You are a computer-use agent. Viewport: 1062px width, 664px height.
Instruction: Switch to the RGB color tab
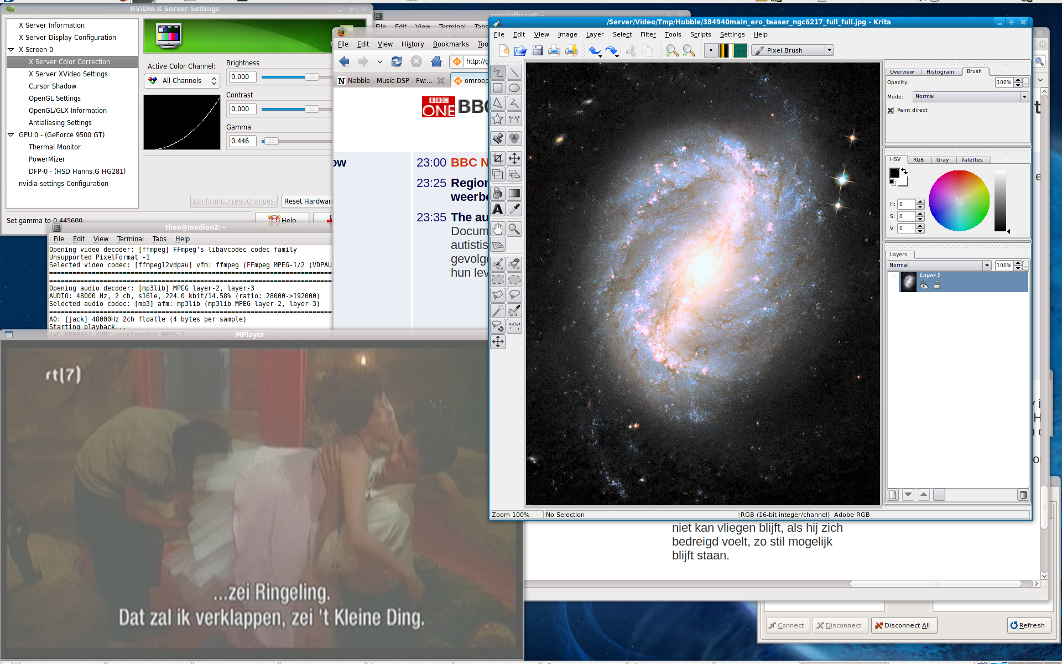click(x=918, y=160)
